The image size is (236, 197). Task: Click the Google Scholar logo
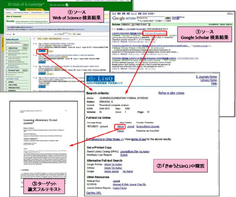124,18
